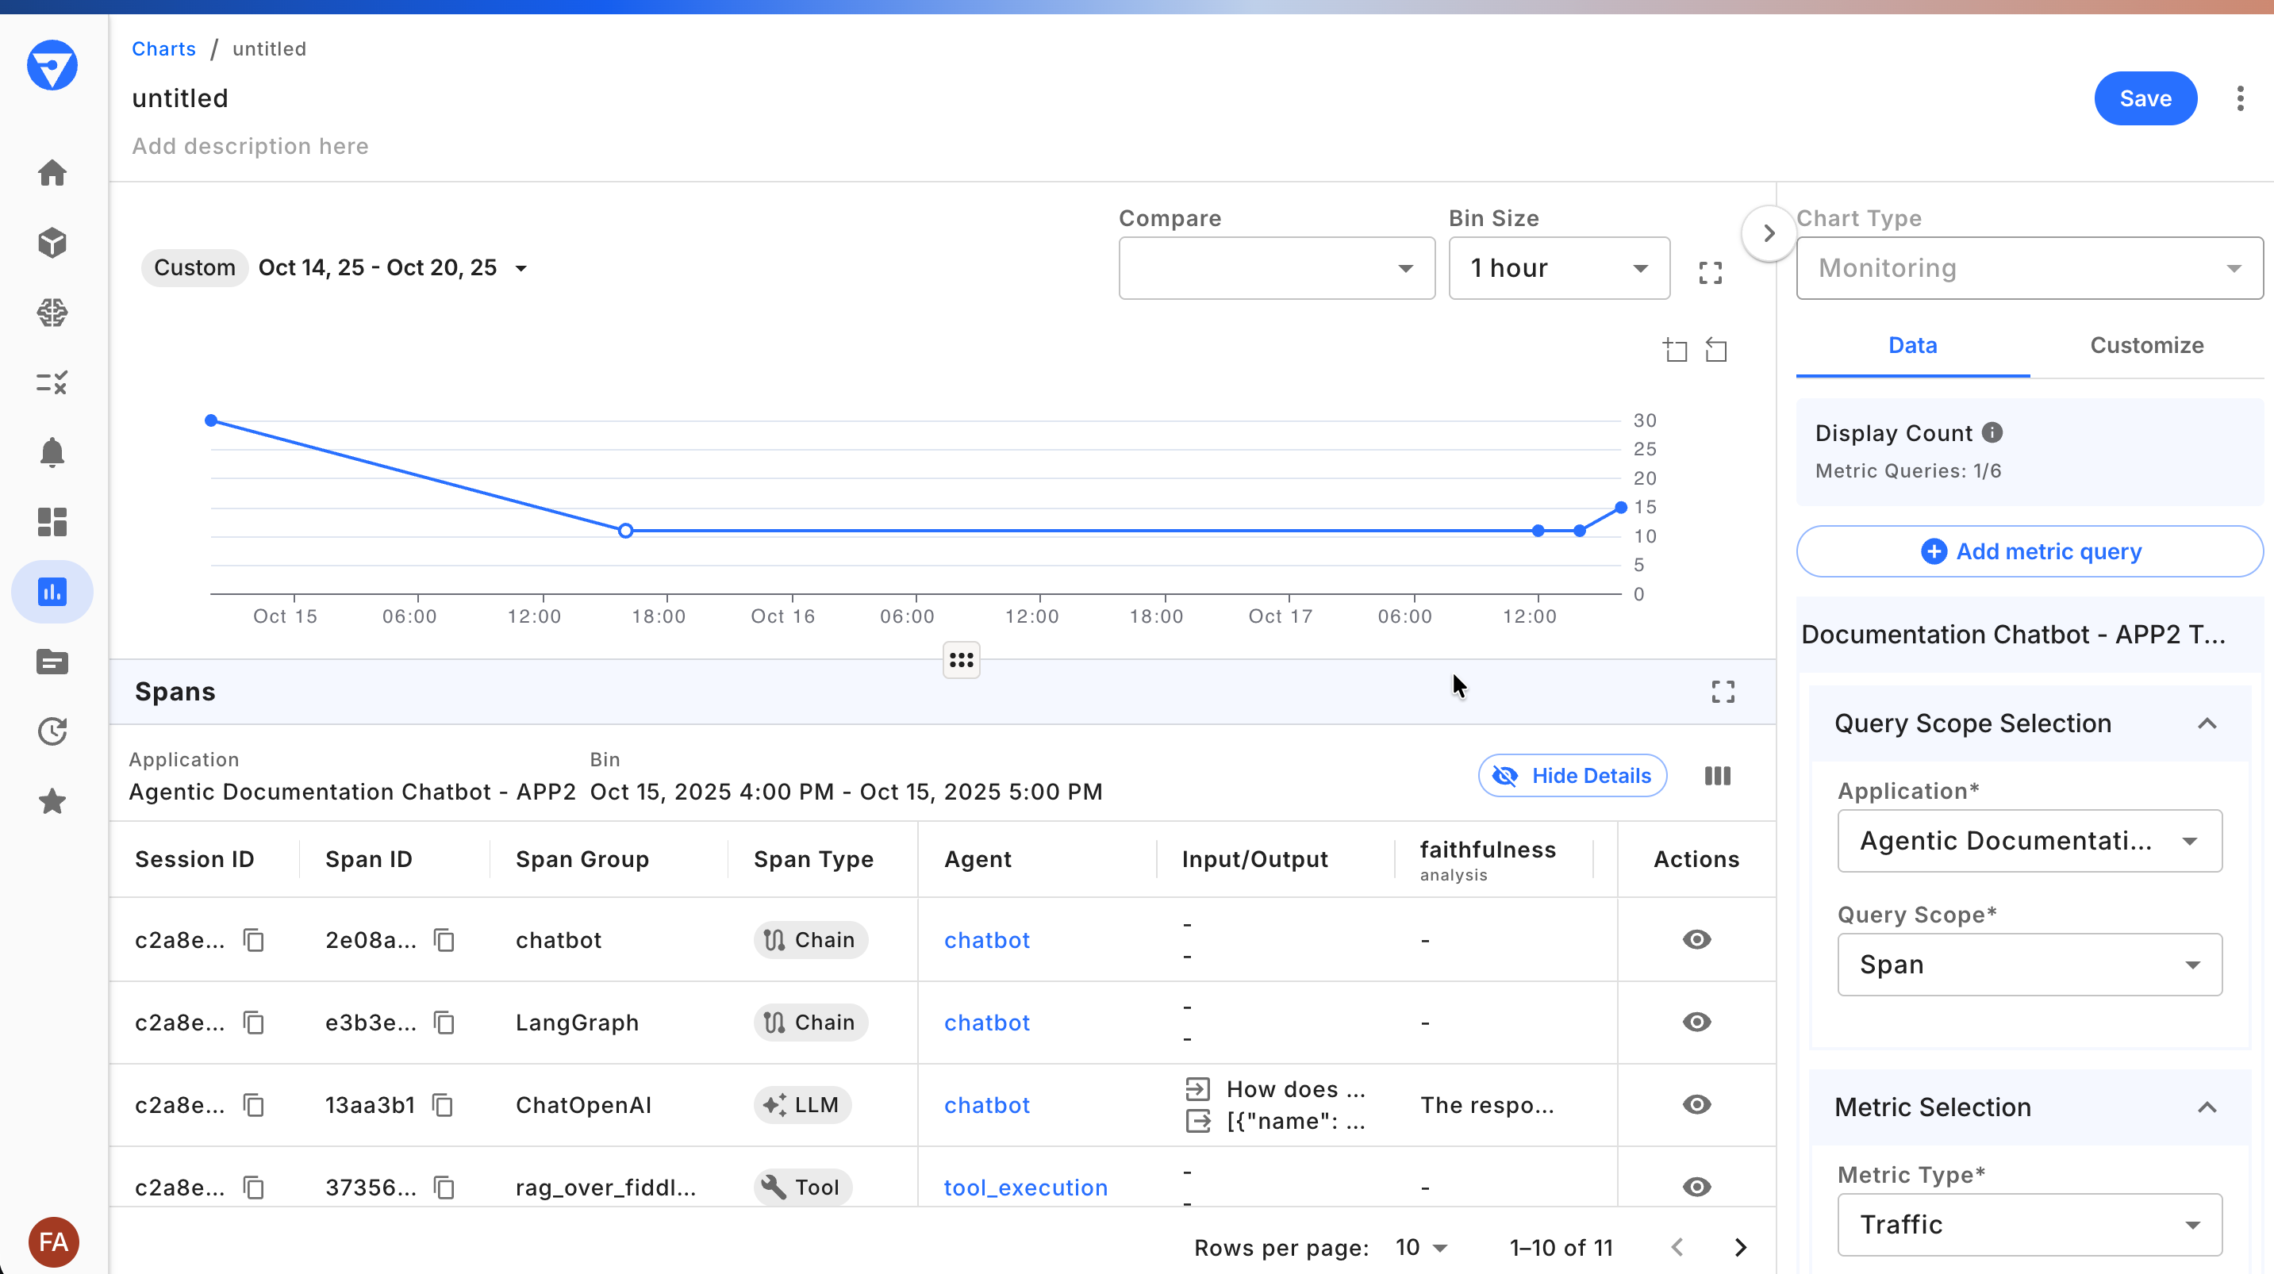Screen dimensions: 2274x1274
Task: Hide Details for the selected bin
Action: coord(1573,775)
